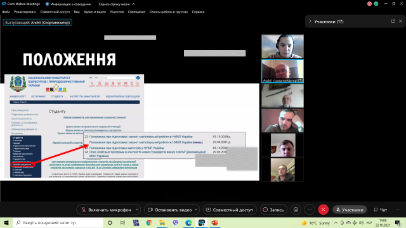This screenshot has width=406, height=228.
Task: Open the Участник menu
Action: point(117,12)
